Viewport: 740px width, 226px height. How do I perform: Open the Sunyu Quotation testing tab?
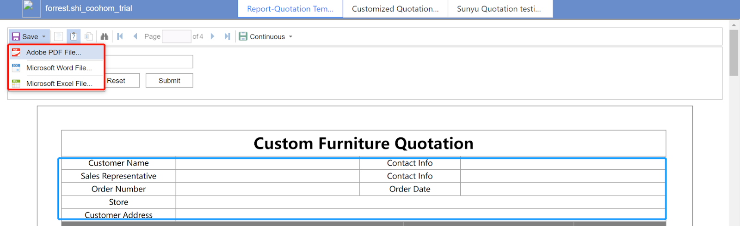[499, 9]
